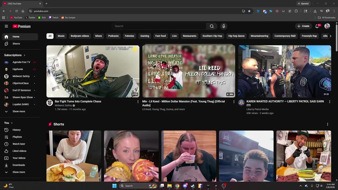Open Chrome three-dot menu
338x190 pixels.
coord(334,11)
